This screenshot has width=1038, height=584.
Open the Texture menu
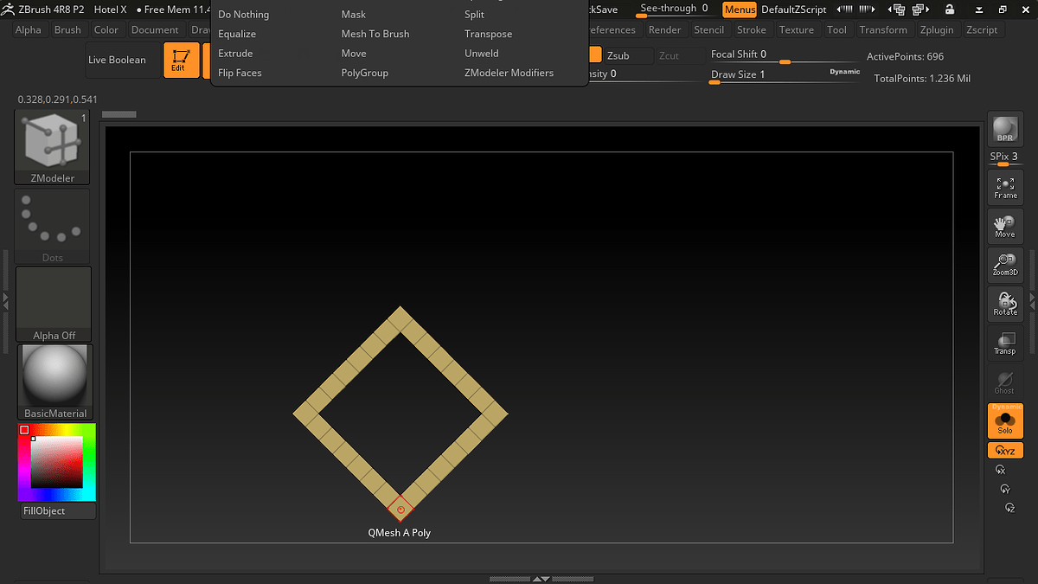point(797,29)
